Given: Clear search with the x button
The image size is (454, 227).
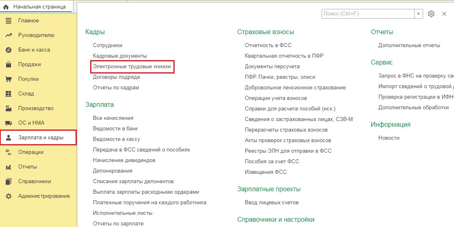Looking at the screenshot, I should tap(418, 14).
